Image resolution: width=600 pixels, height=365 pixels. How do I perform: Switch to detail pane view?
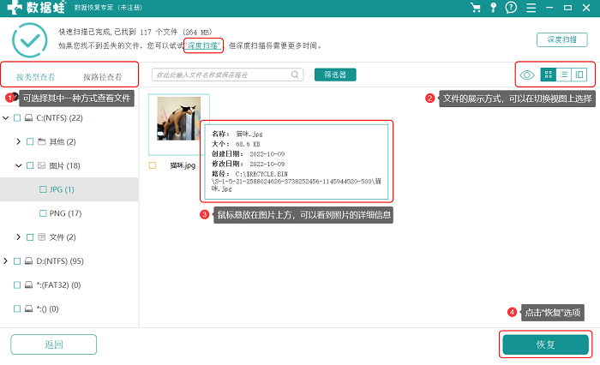coord(579,75)
